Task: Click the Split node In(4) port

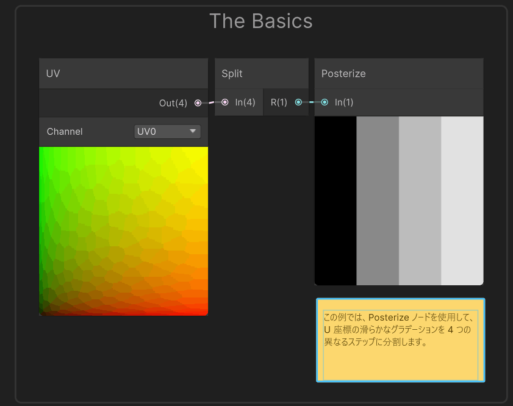Action: [x=224, y=102]
